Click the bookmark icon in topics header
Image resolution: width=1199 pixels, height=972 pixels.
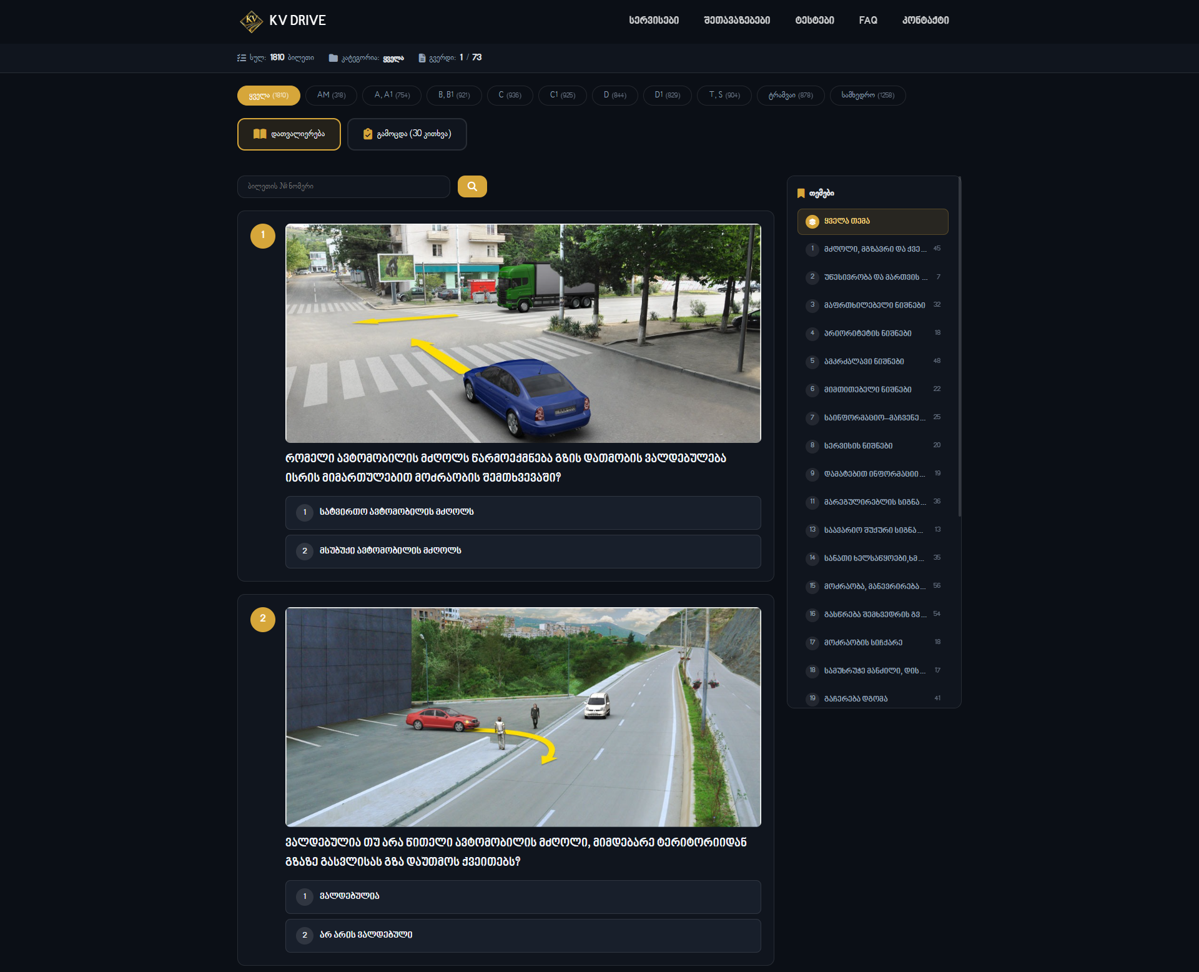(x=801, y=193)
